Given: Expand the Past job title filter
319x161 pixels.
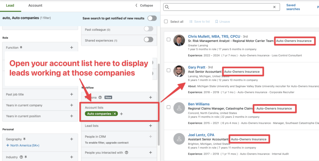Looking at the screenshot, I should pyautogui.click(x=72, y=94).
